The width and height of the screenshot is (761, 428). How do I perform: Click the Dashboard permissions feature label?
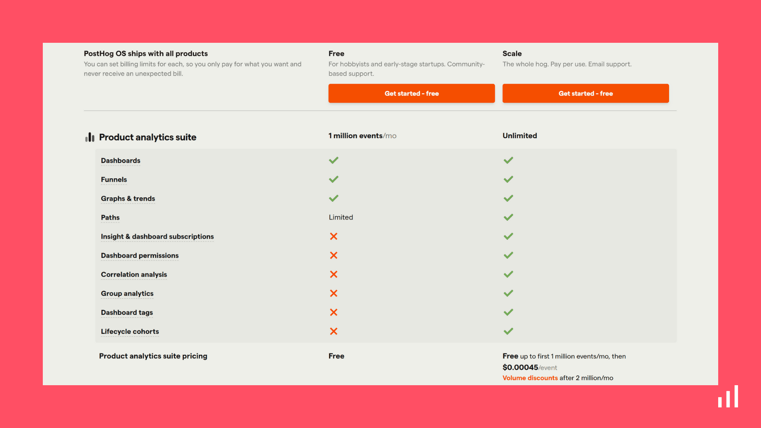[x=140, y=256]
